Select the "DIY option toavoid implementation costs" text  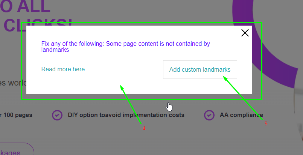click(x=126, y=115)
